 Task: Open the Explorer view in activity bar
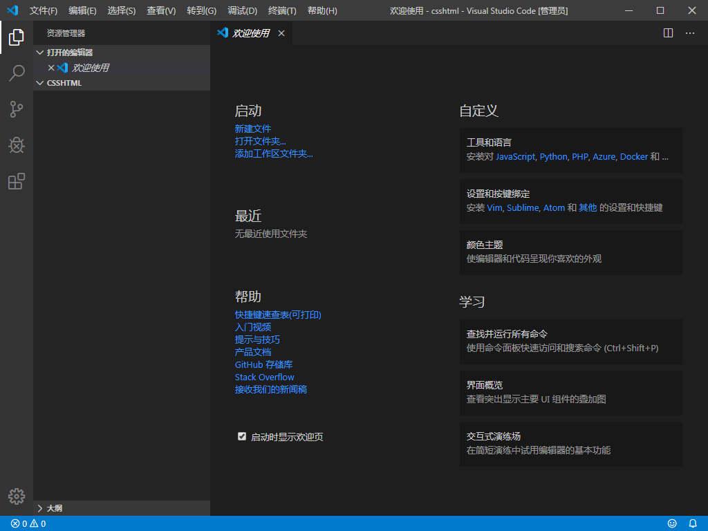click(x=17, y=37)
